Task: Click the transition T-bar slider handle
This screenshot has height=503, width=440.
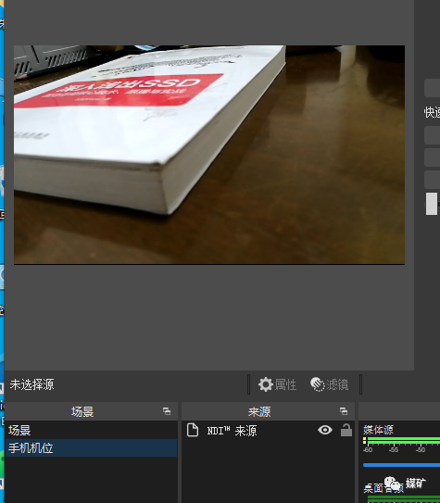Action: 432,204
